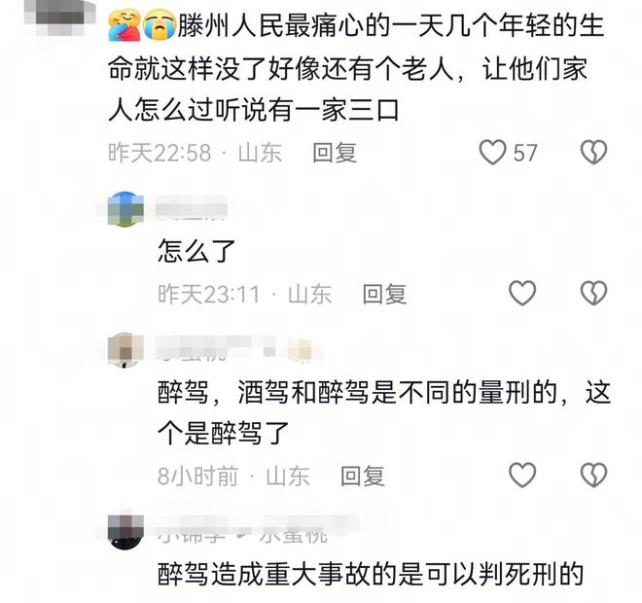Reply to the 昨天23:11 comment

384,294
